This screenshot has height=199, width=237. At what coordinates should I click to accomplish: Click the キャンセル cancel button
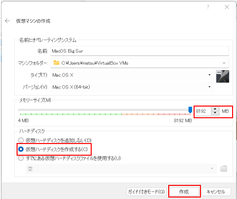click(x=216, y=192)
